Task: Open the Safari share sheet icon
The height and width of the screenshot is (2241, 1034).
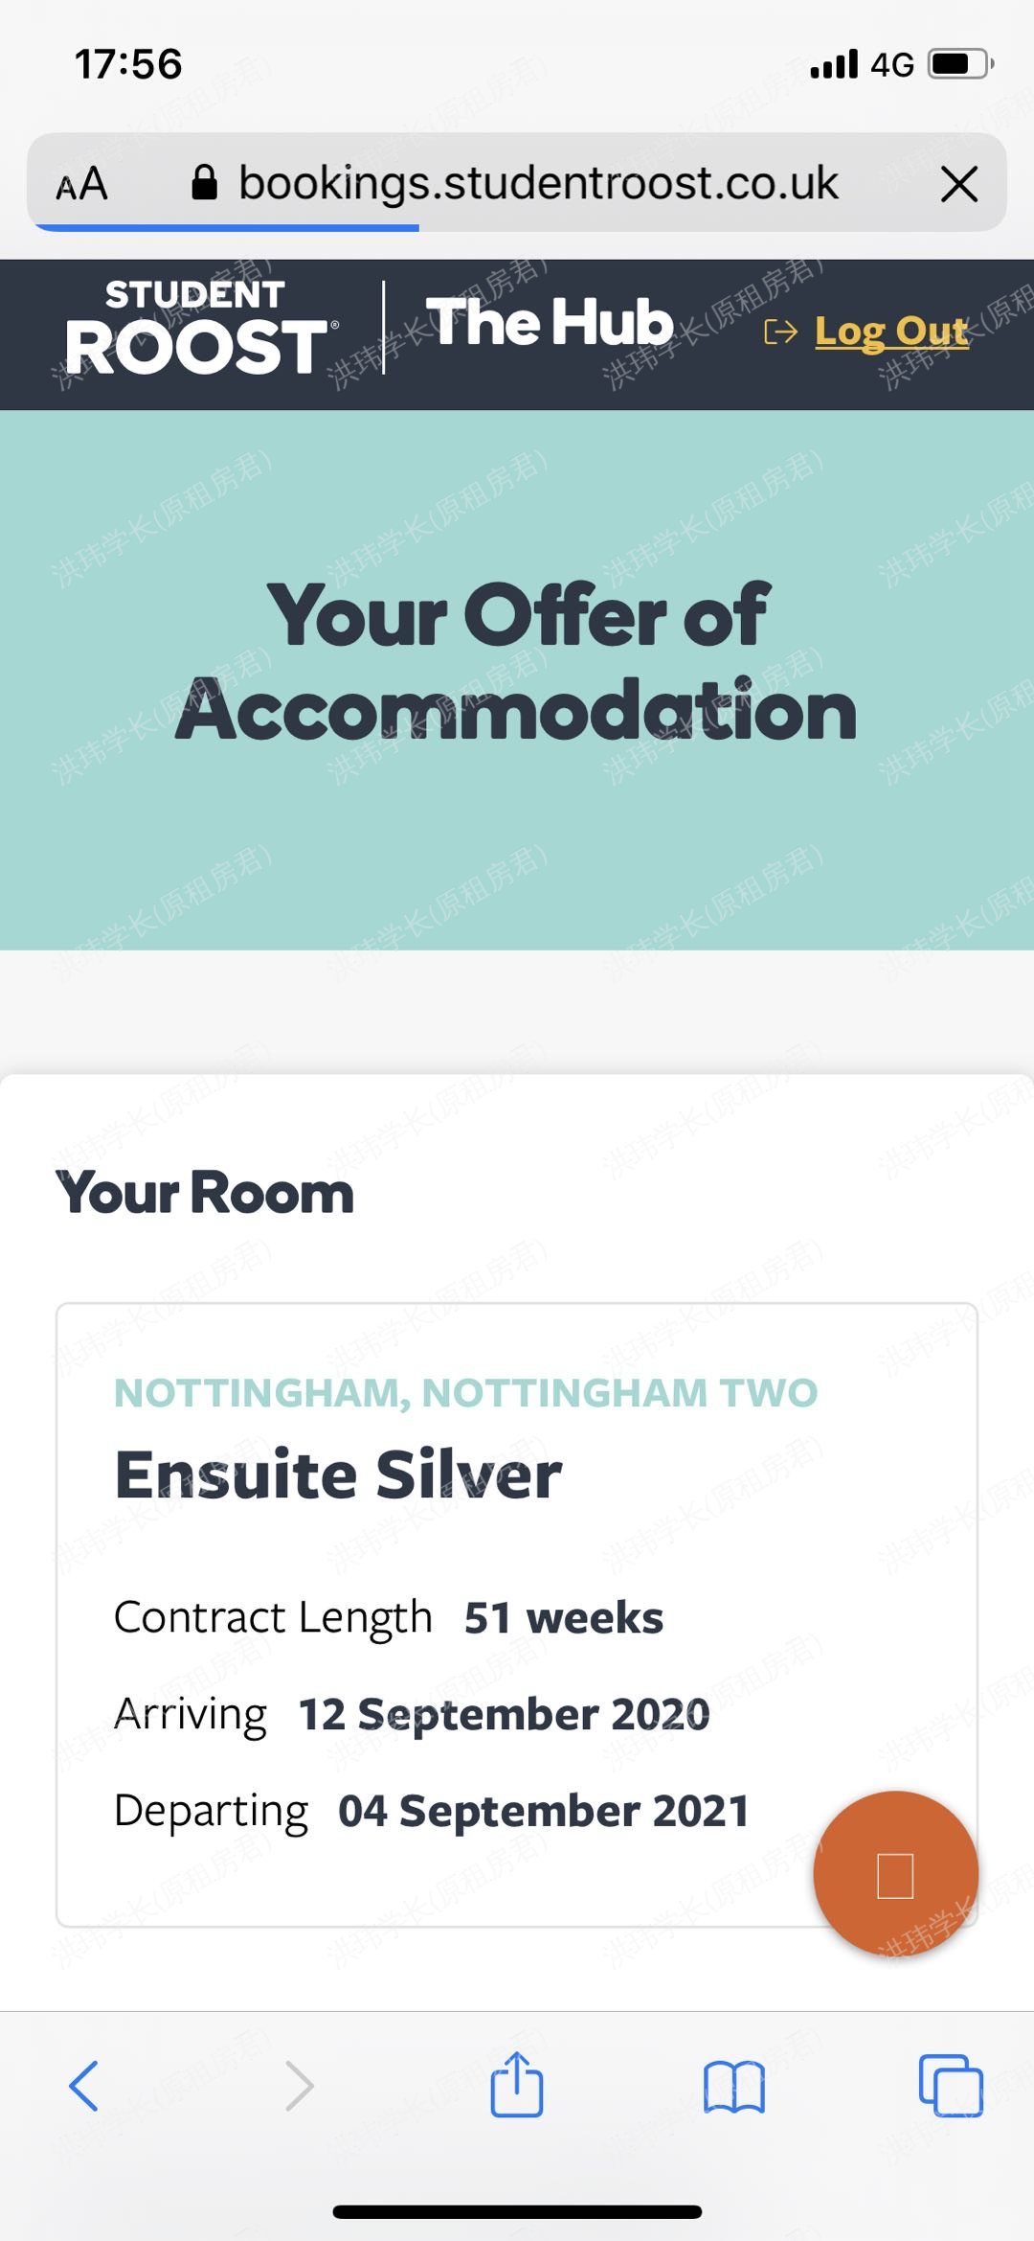Action: (x=517, y=2084)
